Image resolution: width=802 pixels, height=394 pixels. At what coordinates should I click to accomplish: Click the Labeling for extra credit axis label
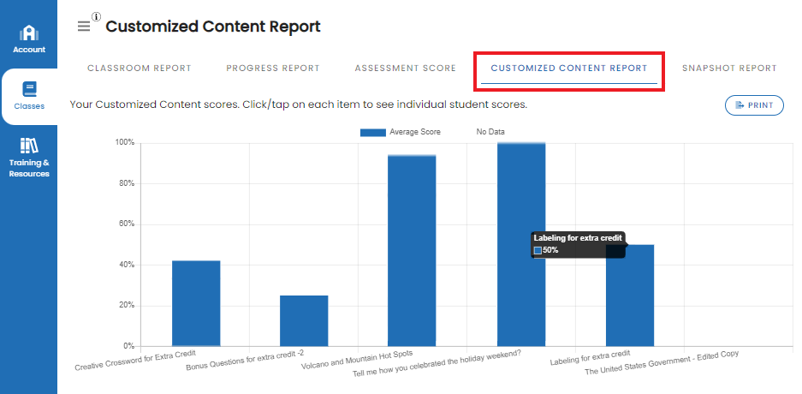(591, 357)
